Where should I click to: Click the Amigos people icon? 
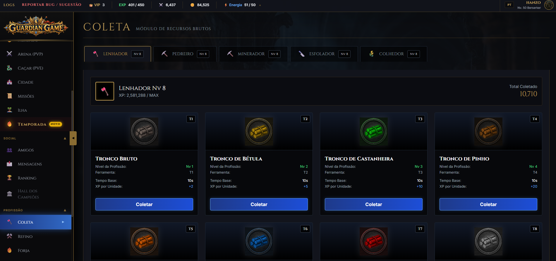pyautogui.click(x=9, y=150)
